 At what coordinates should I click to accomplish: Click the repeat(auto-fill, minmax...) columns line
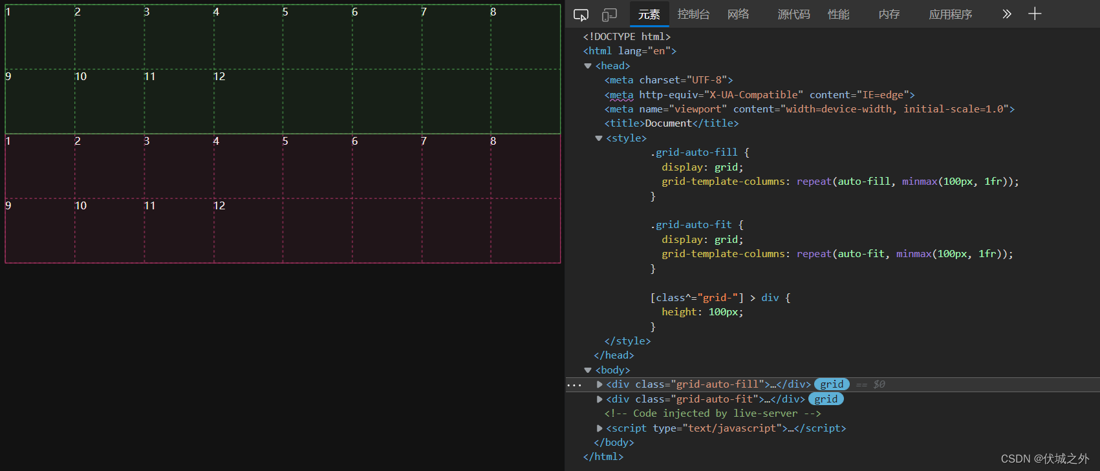click(840, 182)
